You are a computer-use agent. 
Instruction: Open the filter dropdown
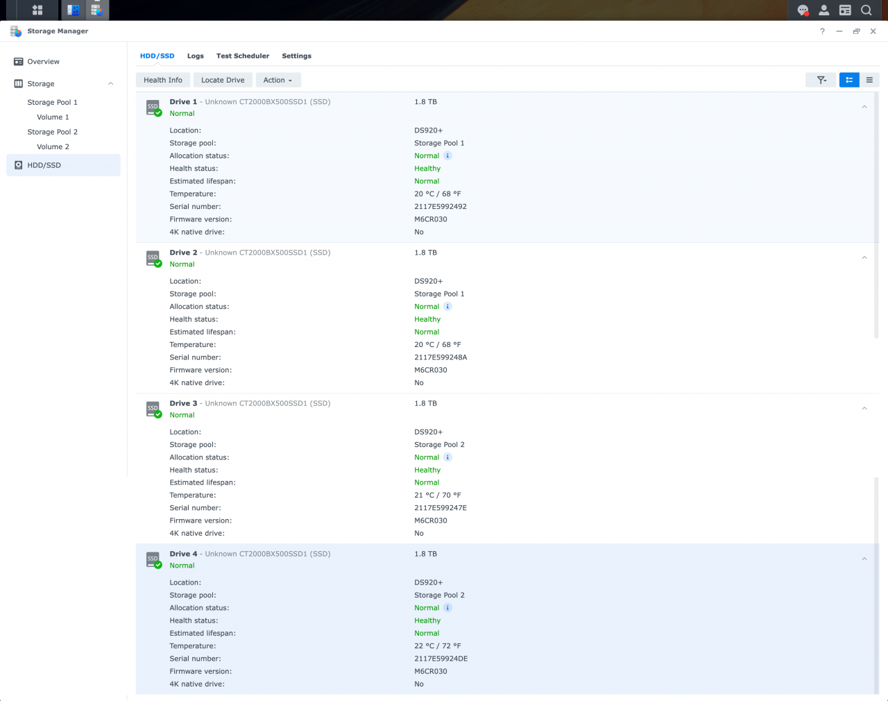pos(821,80)
